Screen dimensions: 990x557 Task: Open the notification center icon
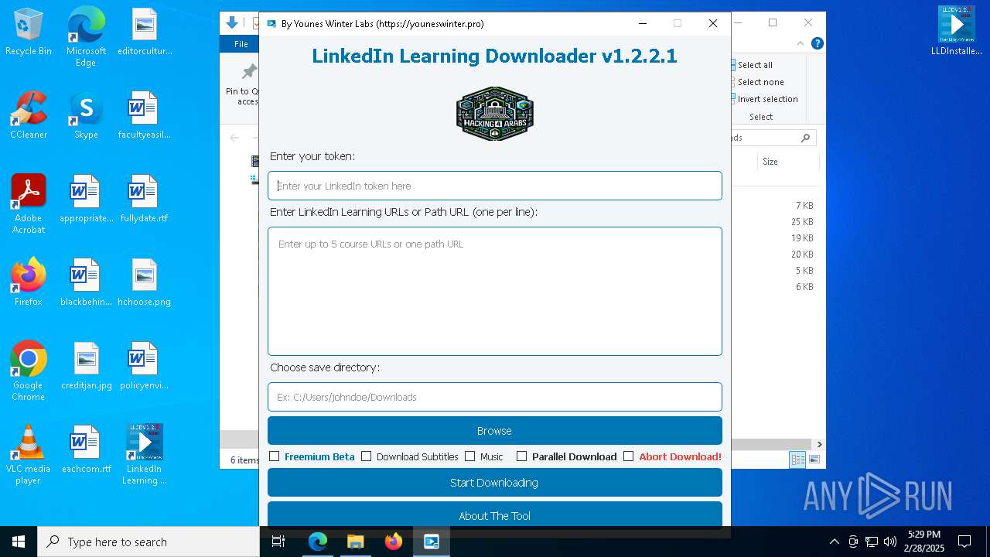click(964, 542)
